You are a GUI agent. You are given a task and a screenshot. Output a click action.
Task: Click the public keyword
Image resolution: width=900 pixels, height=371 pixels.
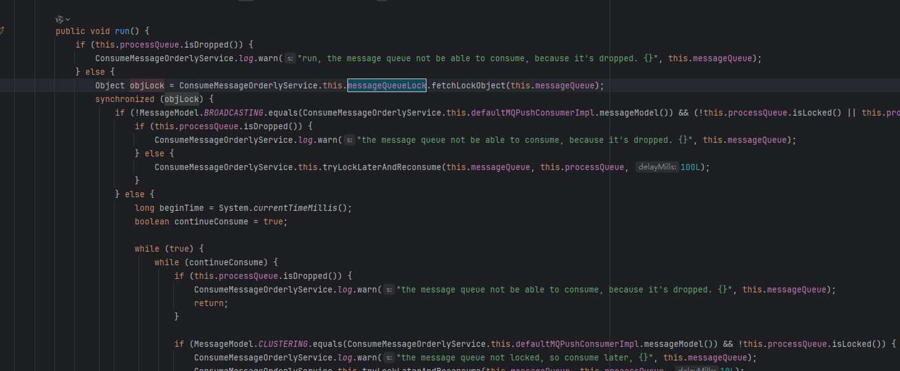click(x=70, y=31)
